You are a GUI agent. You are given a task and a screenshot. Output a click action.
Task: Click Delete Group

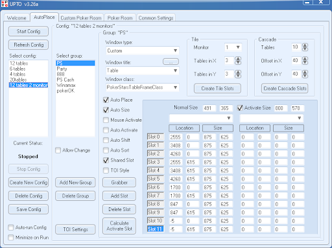75,196
